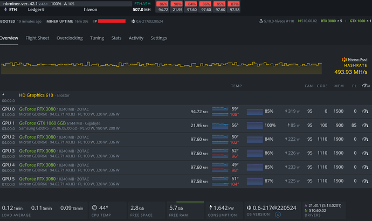Open the GPU 3 overclock tuning icon

tap(365, 153)
